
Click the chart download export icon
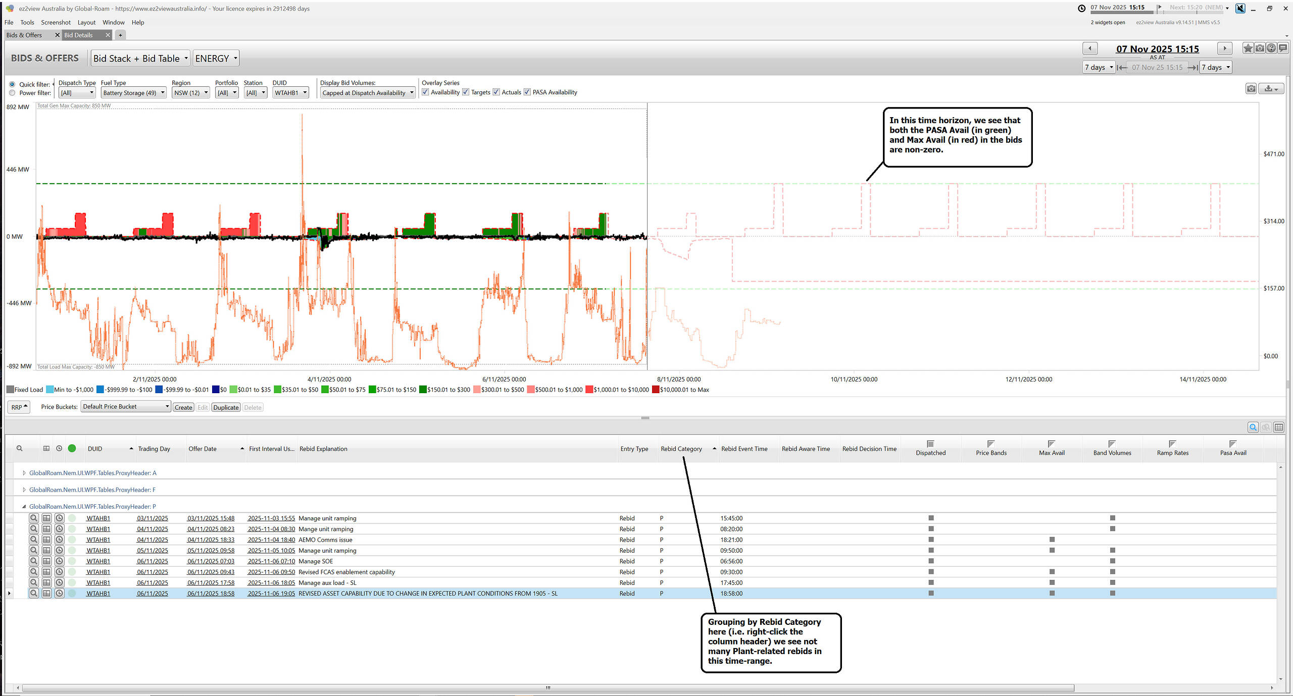click(x=1271, y=89)
